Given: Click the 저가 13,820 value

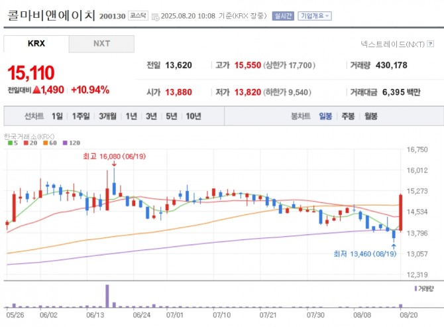Looking at the screenshot, I should [x=247, y=92].
